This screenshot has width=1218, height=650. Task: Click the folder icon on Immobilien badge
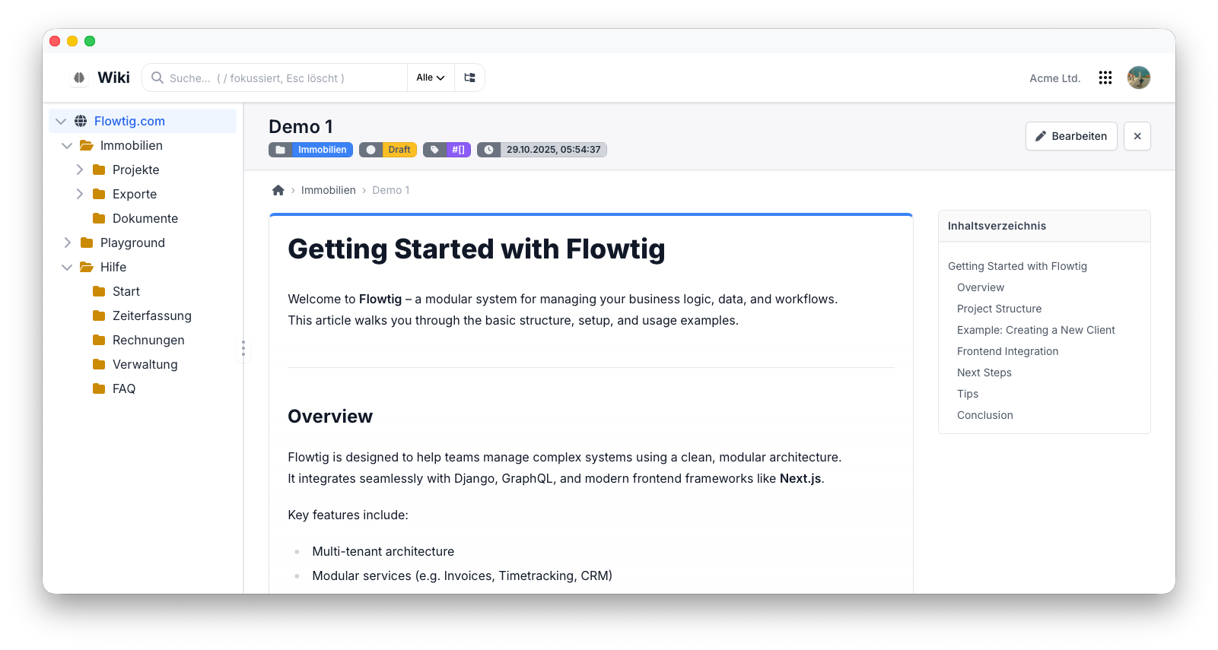point(281,150)
